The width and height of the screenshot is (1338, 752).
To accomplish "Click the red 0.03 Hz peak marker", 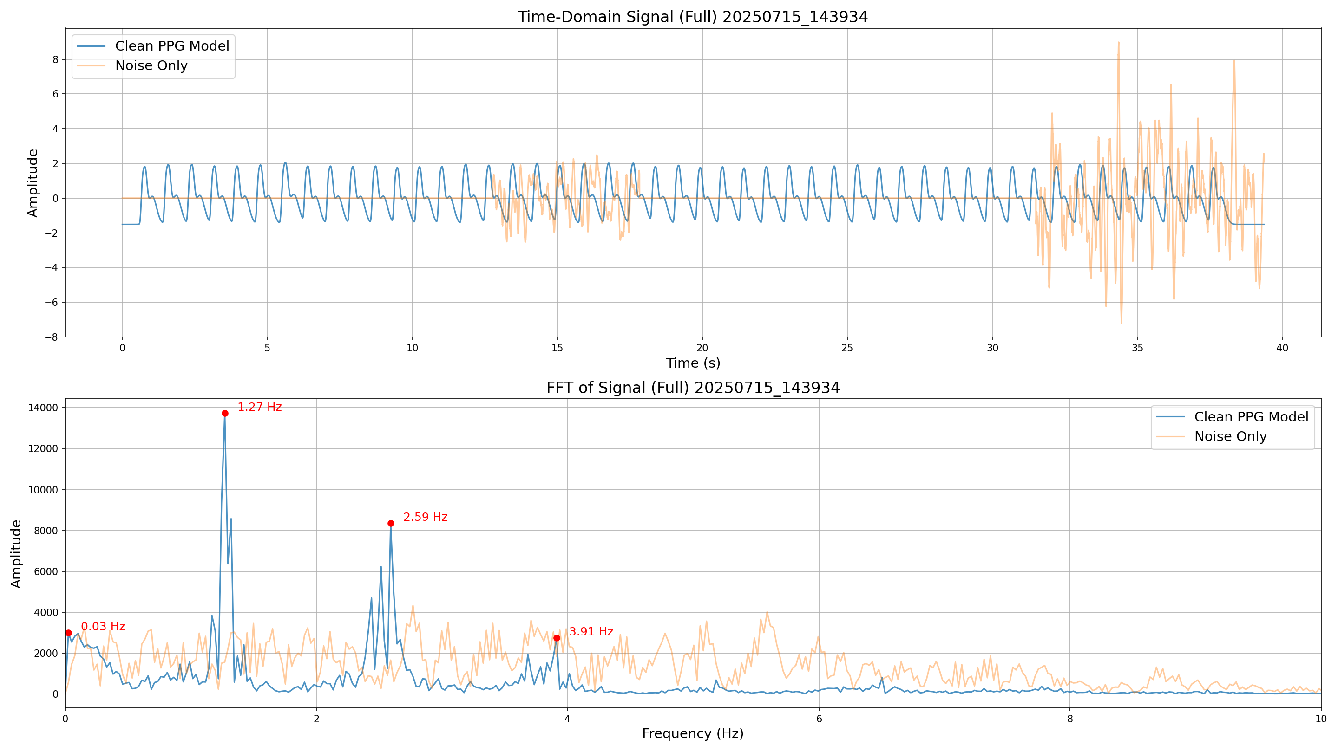I will tap(69, 633).
